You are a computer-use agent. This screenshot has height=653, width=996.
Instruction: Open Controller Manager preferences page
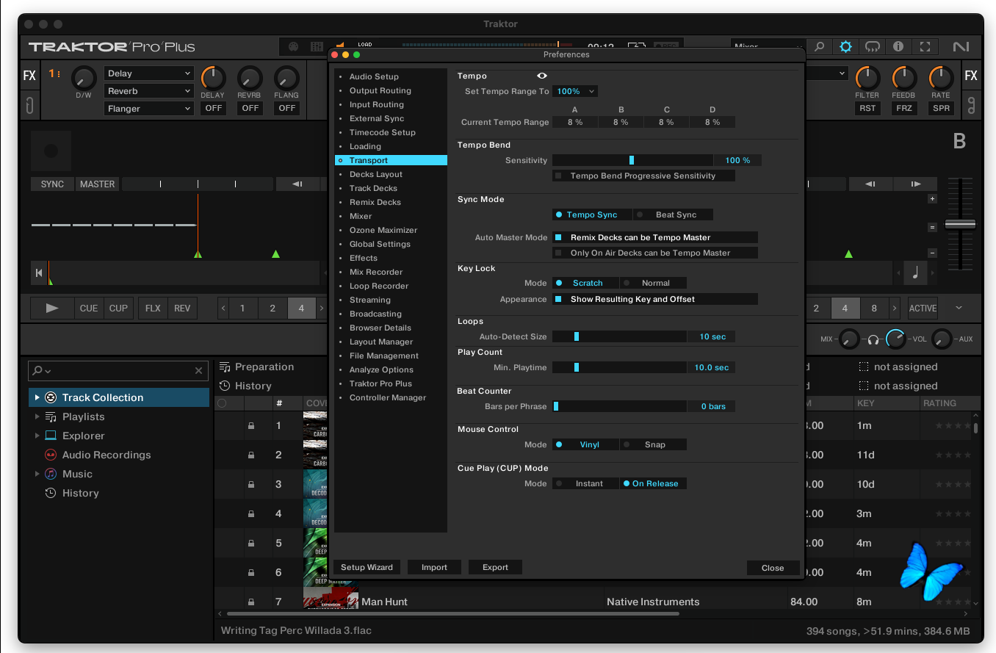[388, 397]
